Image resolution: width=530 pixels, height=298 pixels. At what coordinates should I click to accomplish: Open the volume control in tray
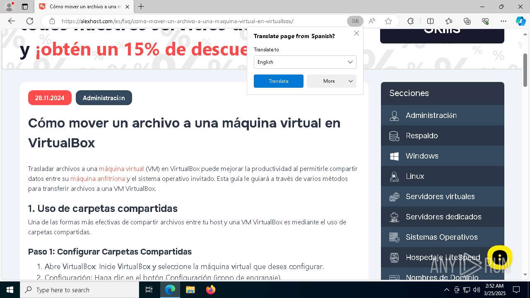pyautogui.click(x=476, y=290)
